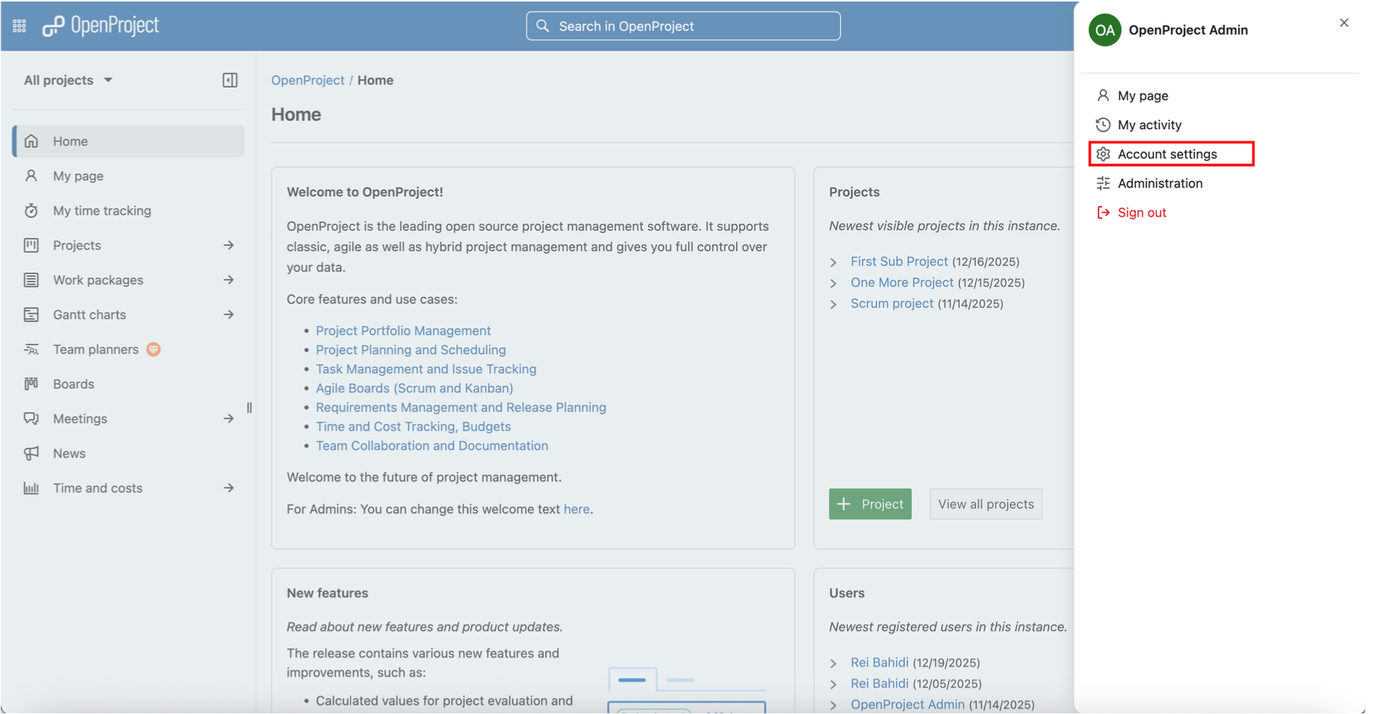Open Project Planning and Scheduling link
Image resolution: width=1391 pixels, height=714 pixels.
click(x=411, y=349)
